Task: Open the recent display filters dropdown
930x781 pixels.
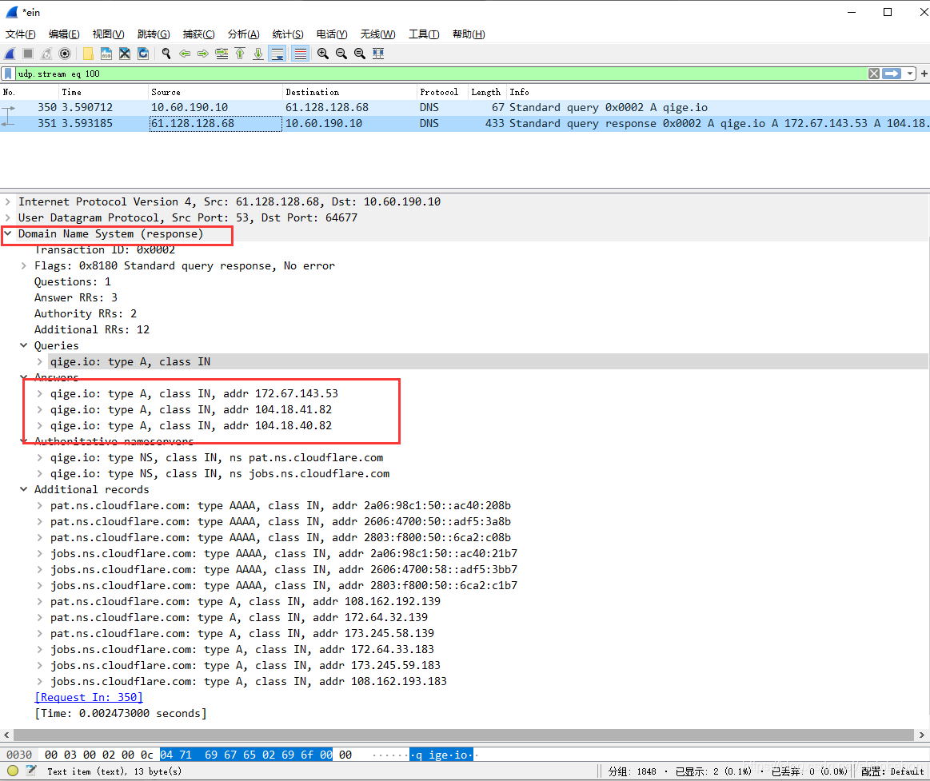Action: (910, 74)
